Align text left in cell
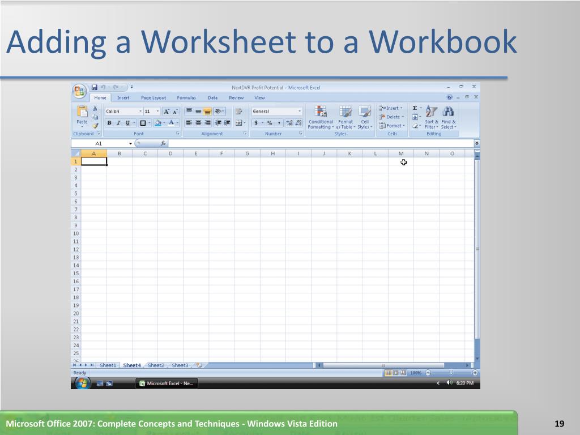The height and width of the screenshot is (435, 580). coord(189,123)
